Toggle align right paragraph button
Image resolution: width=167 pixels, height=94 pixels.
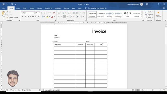coord(64,16)
